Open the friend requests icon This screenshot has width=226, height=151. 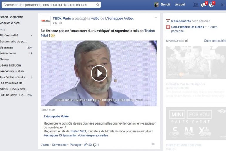pos(195,5)
